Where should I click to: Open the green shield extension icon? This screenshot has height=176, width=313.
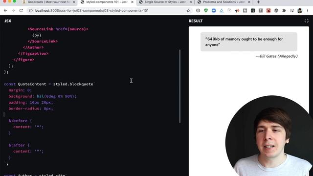point(206,11)
